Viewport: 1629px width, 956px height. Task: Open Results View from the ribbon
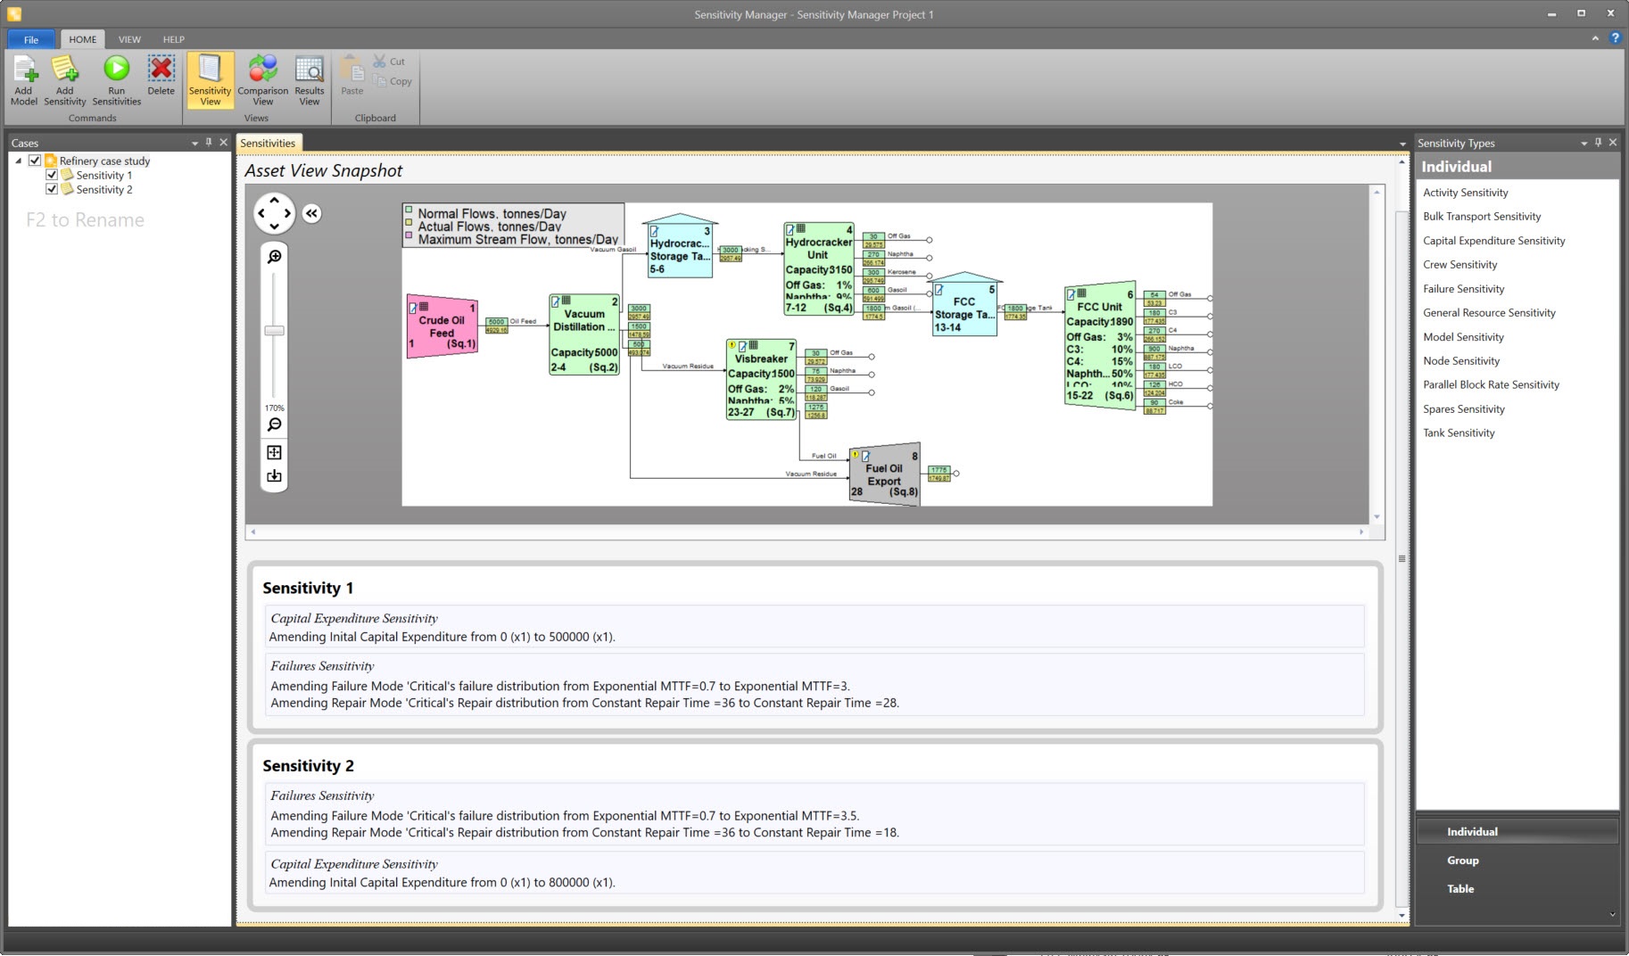309,70
